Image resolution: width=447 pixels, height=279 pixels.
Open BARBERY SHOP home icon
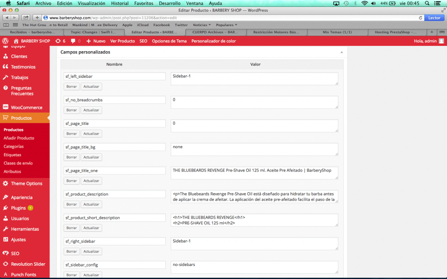[x=16, y=41]
